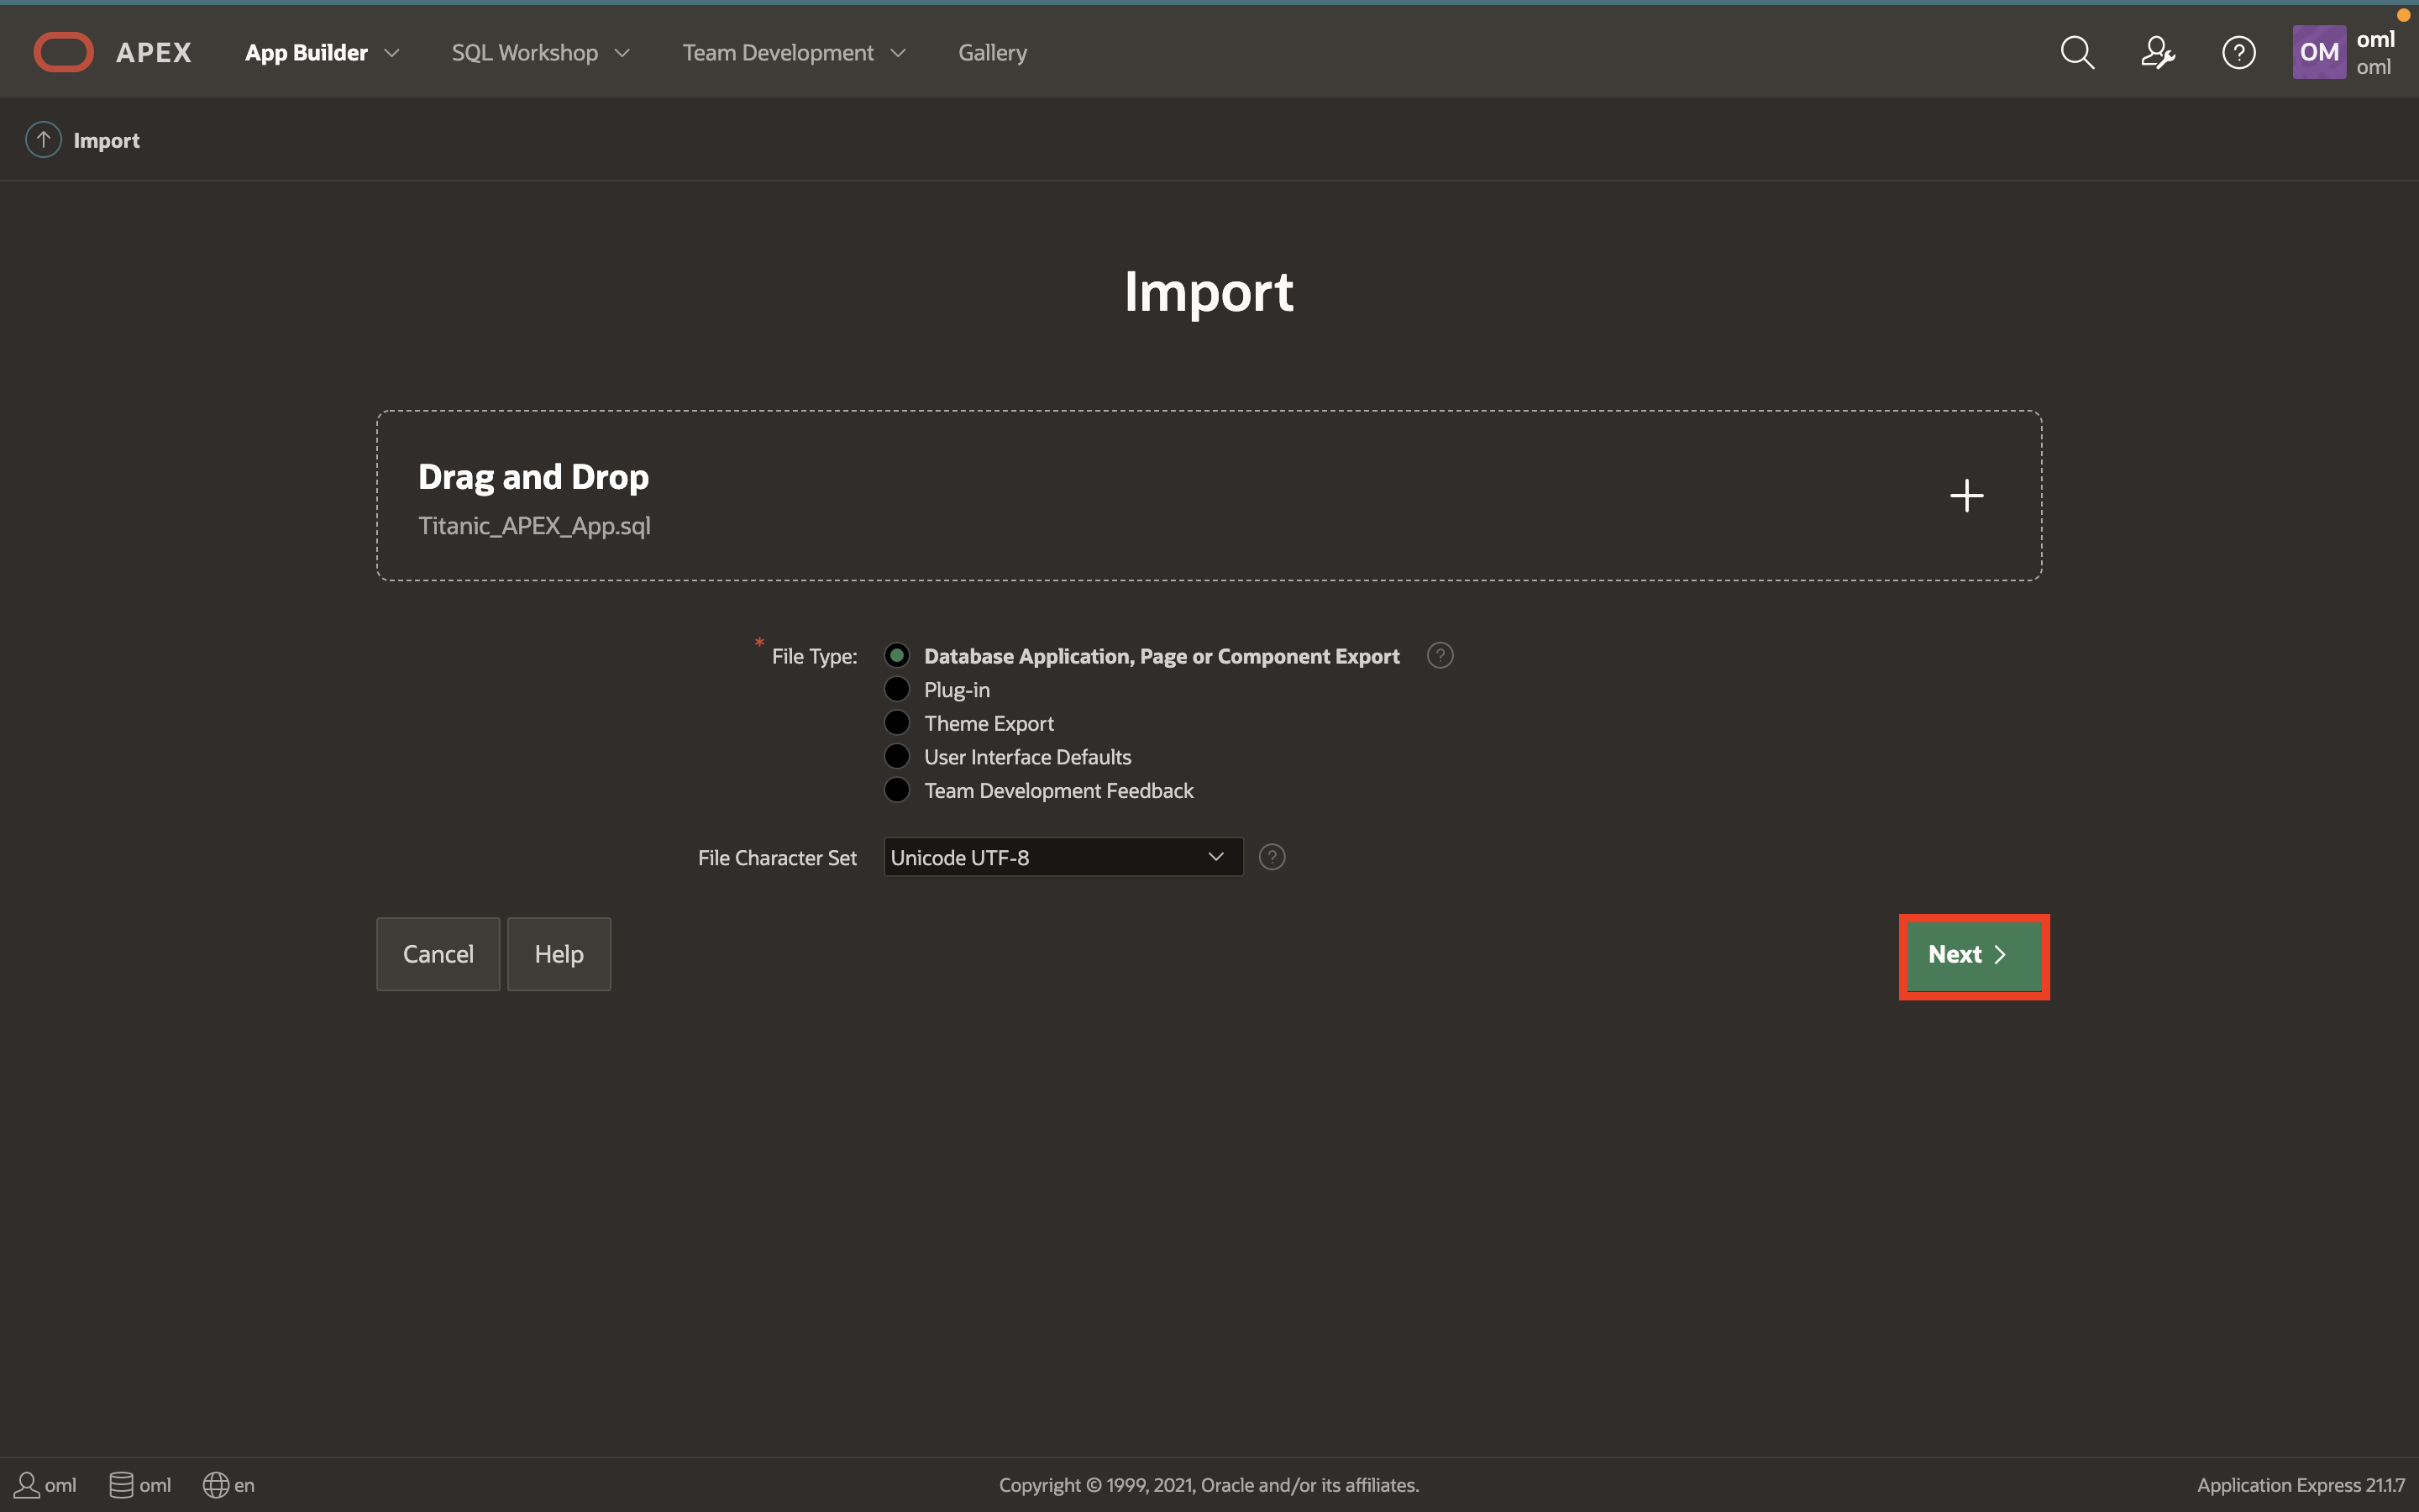This screenshot has width=2419, height=1512.
Task: Click the Oracle APEX logo icon
Action: (x=63, y=52)
